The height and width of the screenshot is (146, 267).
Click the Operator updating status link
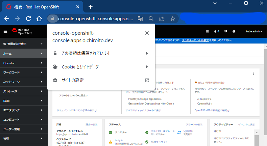click(188, 131)
